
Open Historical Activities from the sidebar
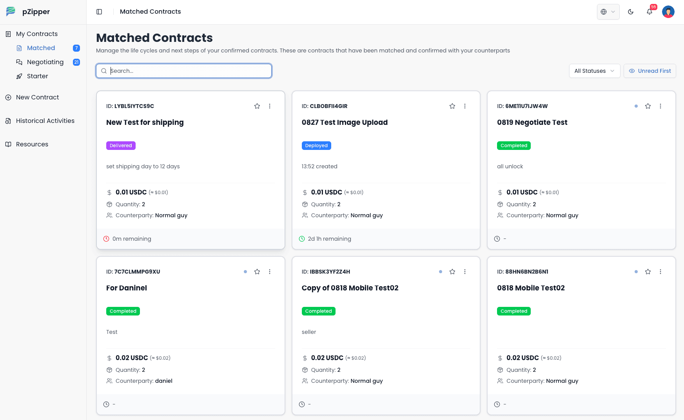tap(45, 121)
